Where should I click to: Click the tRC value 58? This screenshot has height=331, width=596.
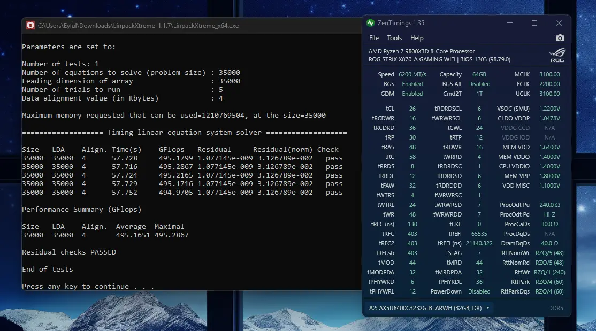coord(412,157)
